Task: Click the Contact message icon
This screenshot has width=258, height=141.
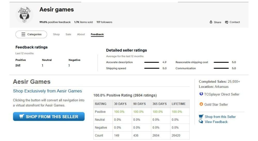Action: (227, 22)
